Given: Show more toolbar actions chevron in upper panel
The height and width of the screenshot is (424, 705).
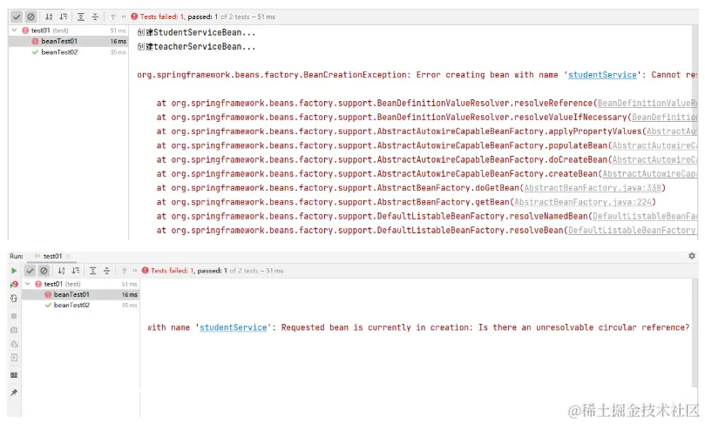Looking at the screenshot, I should 123,17.
